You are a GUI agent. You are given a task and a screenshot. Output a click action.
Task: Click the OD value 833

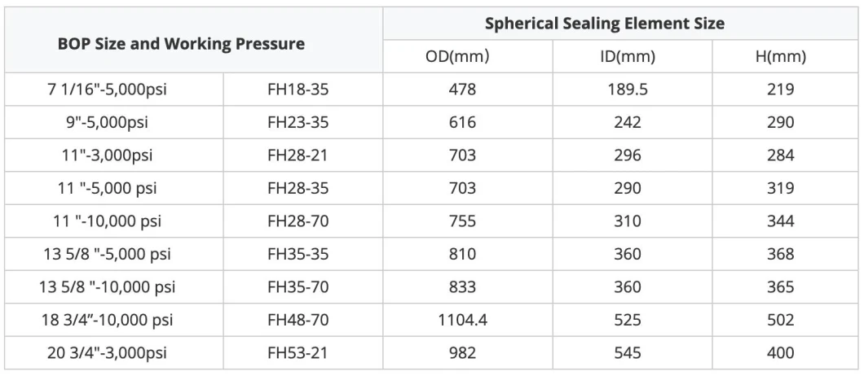(461, 287)
